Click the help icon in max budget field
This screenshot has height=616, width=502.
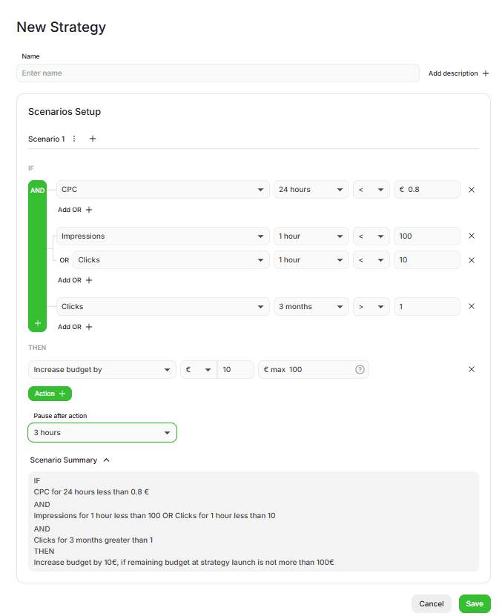tap(360, 370)
